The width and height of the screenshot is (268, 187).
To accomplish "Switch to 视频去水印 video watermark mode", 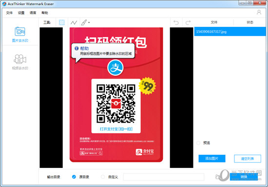I will [20, 62].
